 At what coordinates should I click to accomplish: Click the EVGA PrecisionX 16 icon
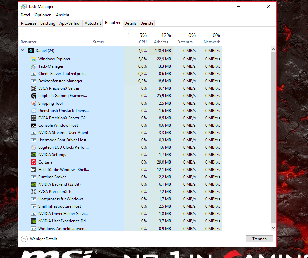34,192
